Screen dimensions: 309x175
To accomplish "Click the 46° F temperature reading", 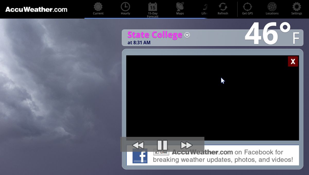I will pos(272,33).
